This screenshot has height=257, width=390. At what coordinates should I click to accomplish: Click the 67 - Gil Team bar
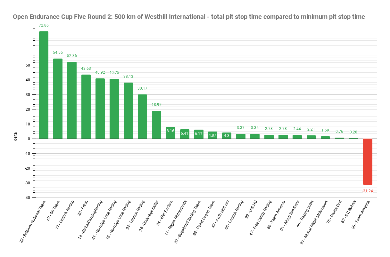(58, 99)
